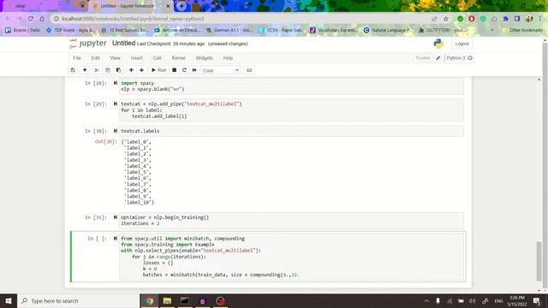Move selected cell down arrow

[141, 70]
